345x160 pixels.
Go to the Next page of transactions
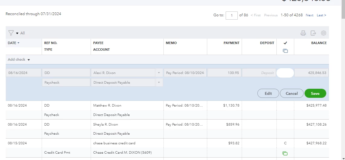pyautogui.click(x=309, y=15)
